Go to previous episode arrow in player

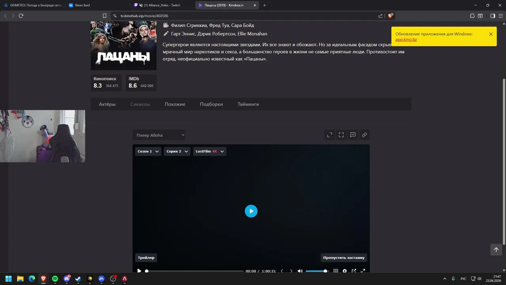282,271
